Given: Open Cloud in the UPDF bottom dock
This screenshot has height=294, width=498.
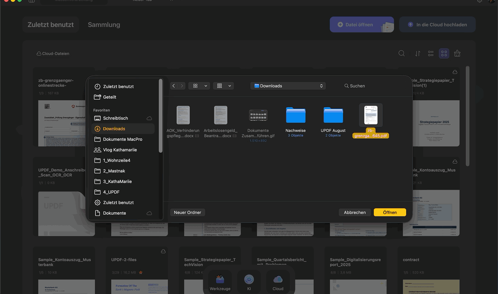Looking at the screenshot, I should coord(278,282).
